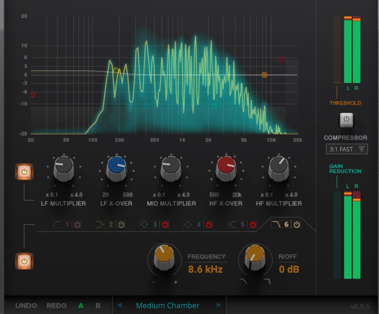Click next preset arrow
The image size is (379, 314).
(218, 306)
